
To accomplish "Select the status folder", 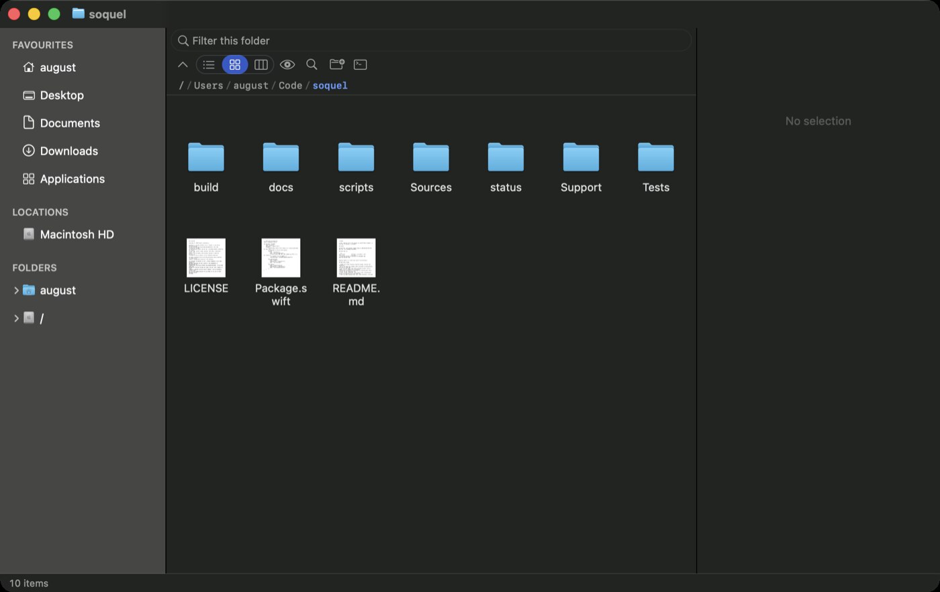I will [x=506, y=167].
